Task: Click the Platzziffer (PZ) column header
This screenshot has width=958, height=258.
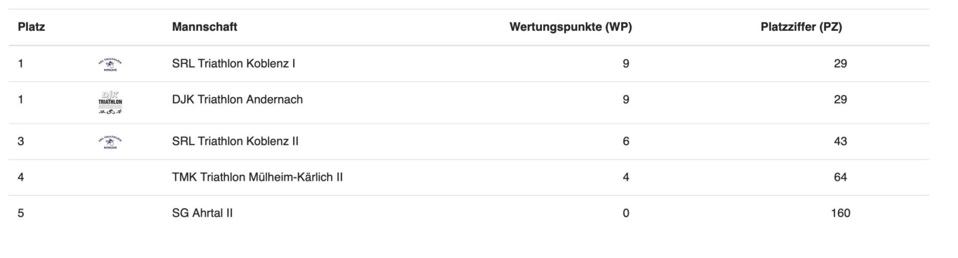Action: pos(801,27)
